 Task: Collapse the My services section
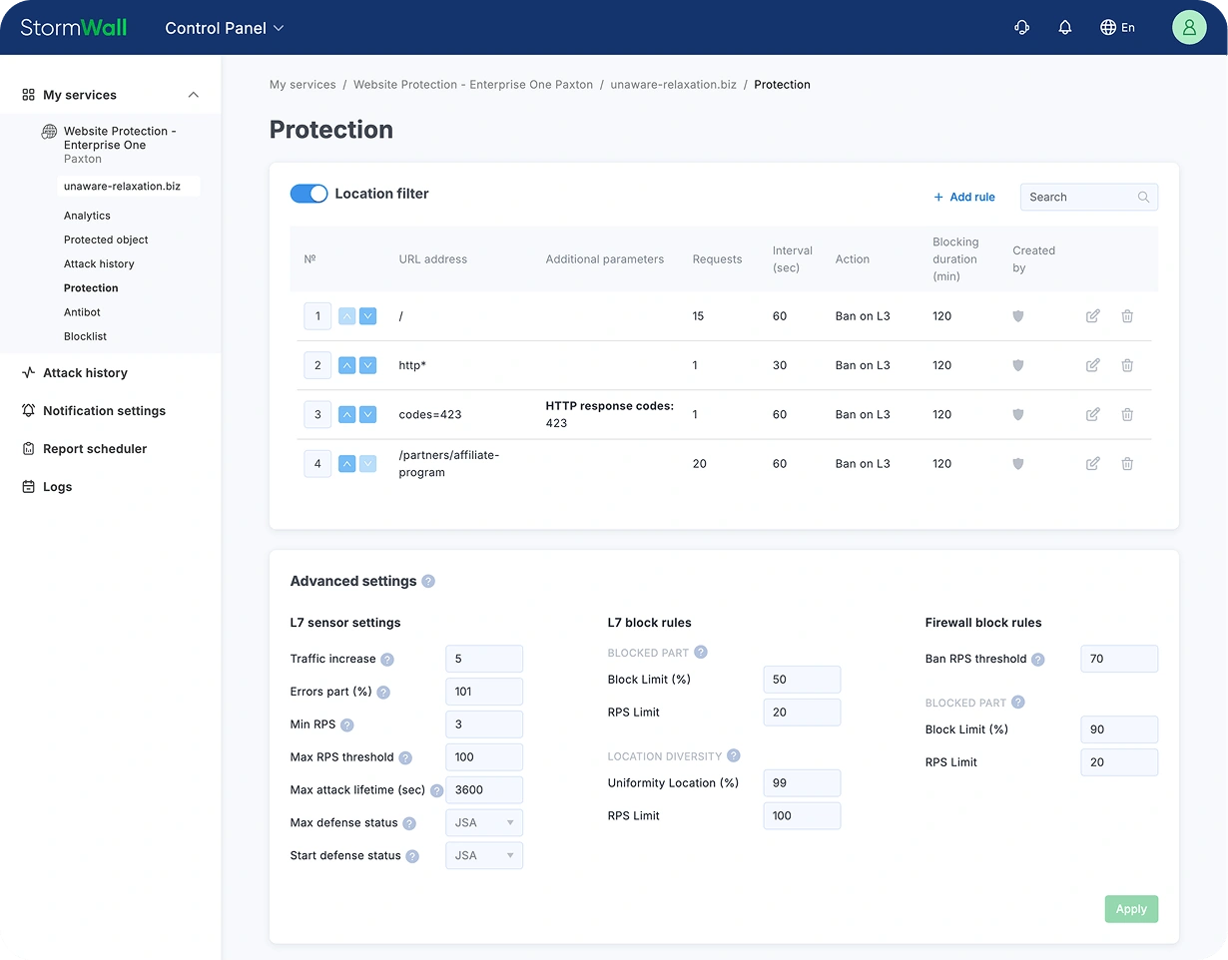click(x=194, y=95)
